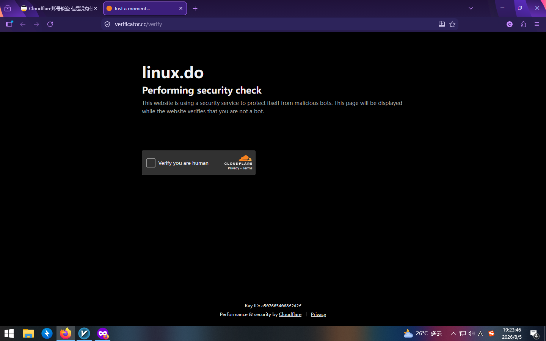The image size is (546, 341).
Task: Click the install/save page icon in address bar
Action: [442, 24]
